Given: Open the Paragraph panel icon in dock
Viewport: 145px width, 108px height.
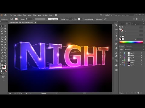Looking at the screenshot, I should point(116,36).
